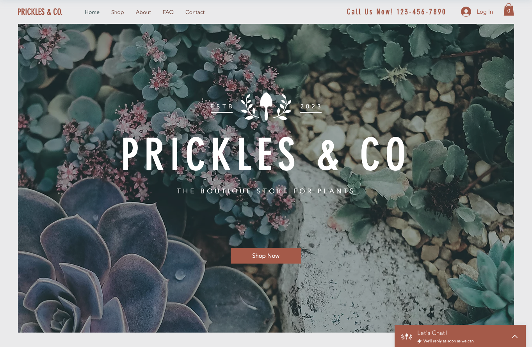The width and height of the screenshot is (532, 347).
Task: Open the FAQ menu item
Action: pyautogui.click(x=168, y=12)
